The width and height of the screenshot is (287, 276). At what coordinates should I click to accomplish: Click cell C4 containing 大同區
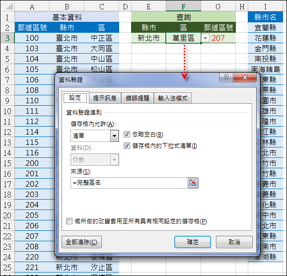[102, 49]
